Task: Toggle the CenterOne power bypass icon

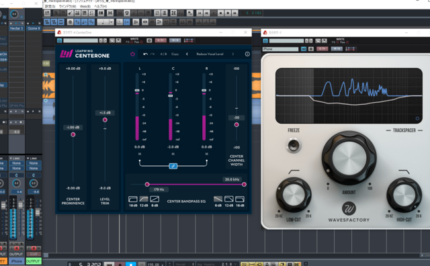Action: pos(132,54)
